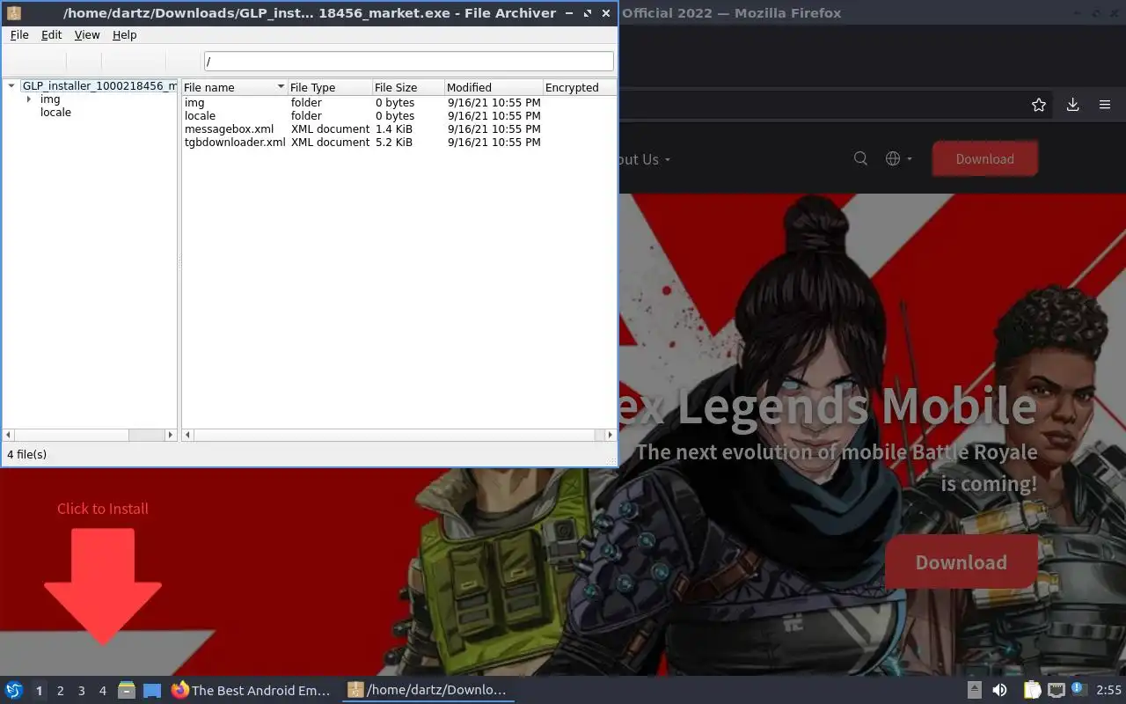Select the img row in file list
The image size is (1126, 704).
pos(398,103)
